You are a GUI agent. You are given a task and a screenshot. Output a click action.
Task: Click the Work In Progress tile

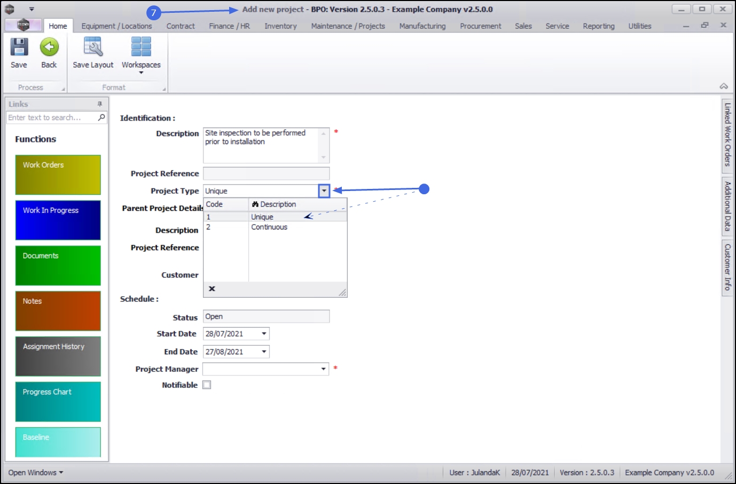pos(58,220)
